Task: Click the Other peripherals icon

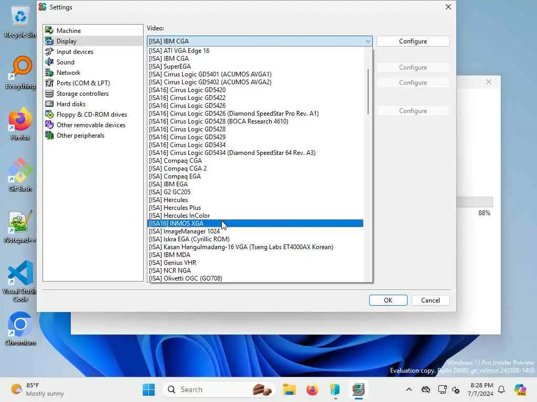Action: [49, 136]
